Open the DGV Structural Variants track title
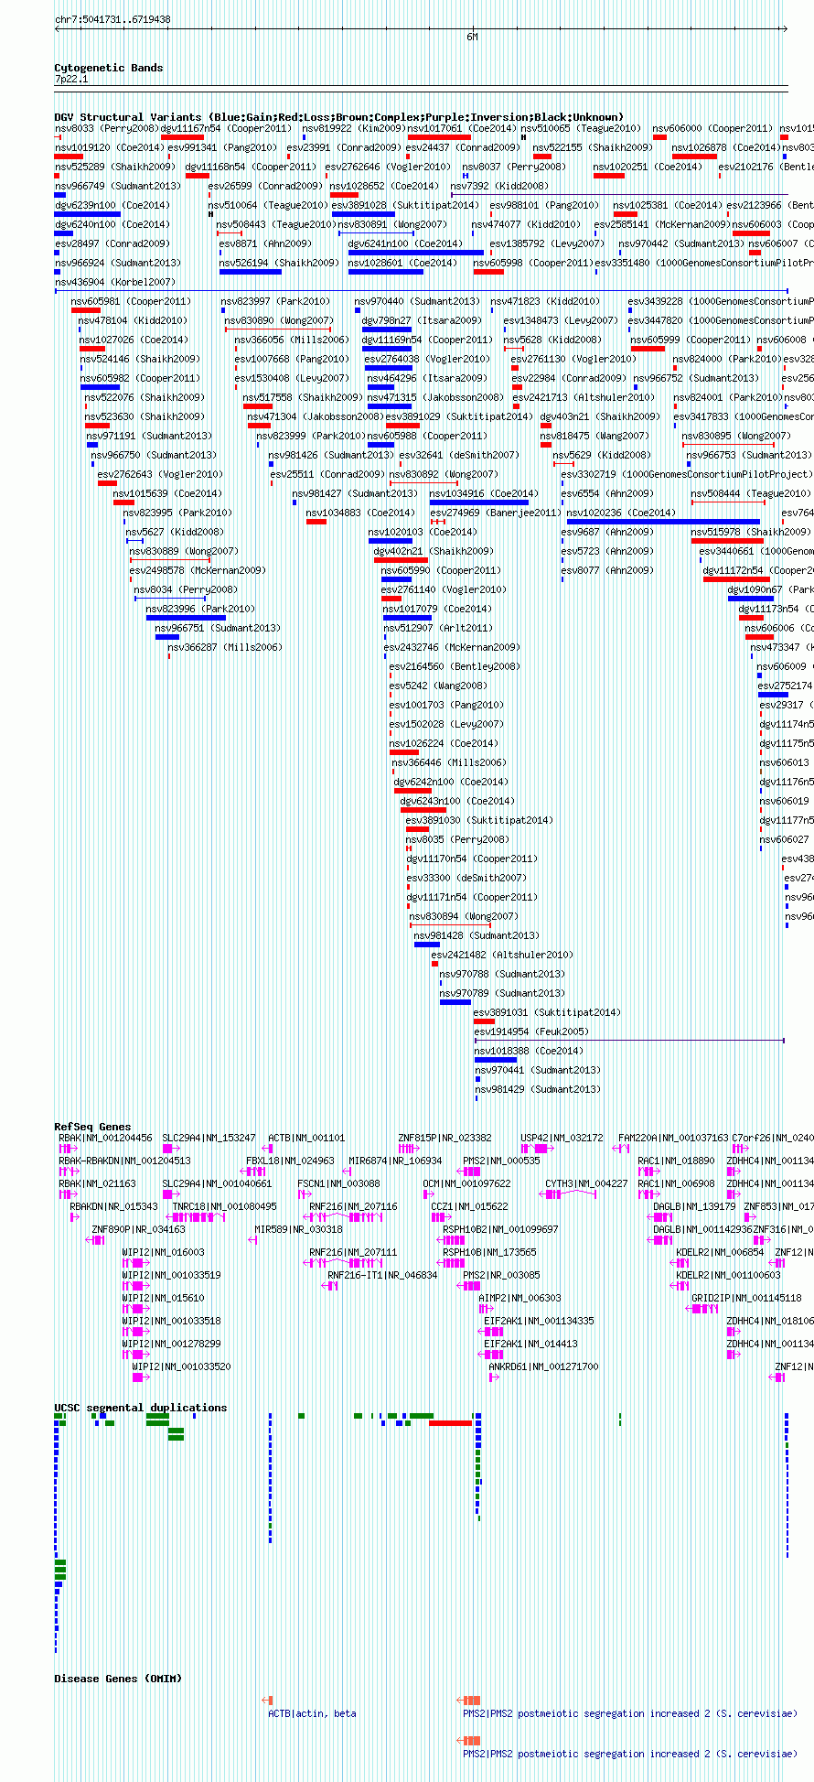 338,117
